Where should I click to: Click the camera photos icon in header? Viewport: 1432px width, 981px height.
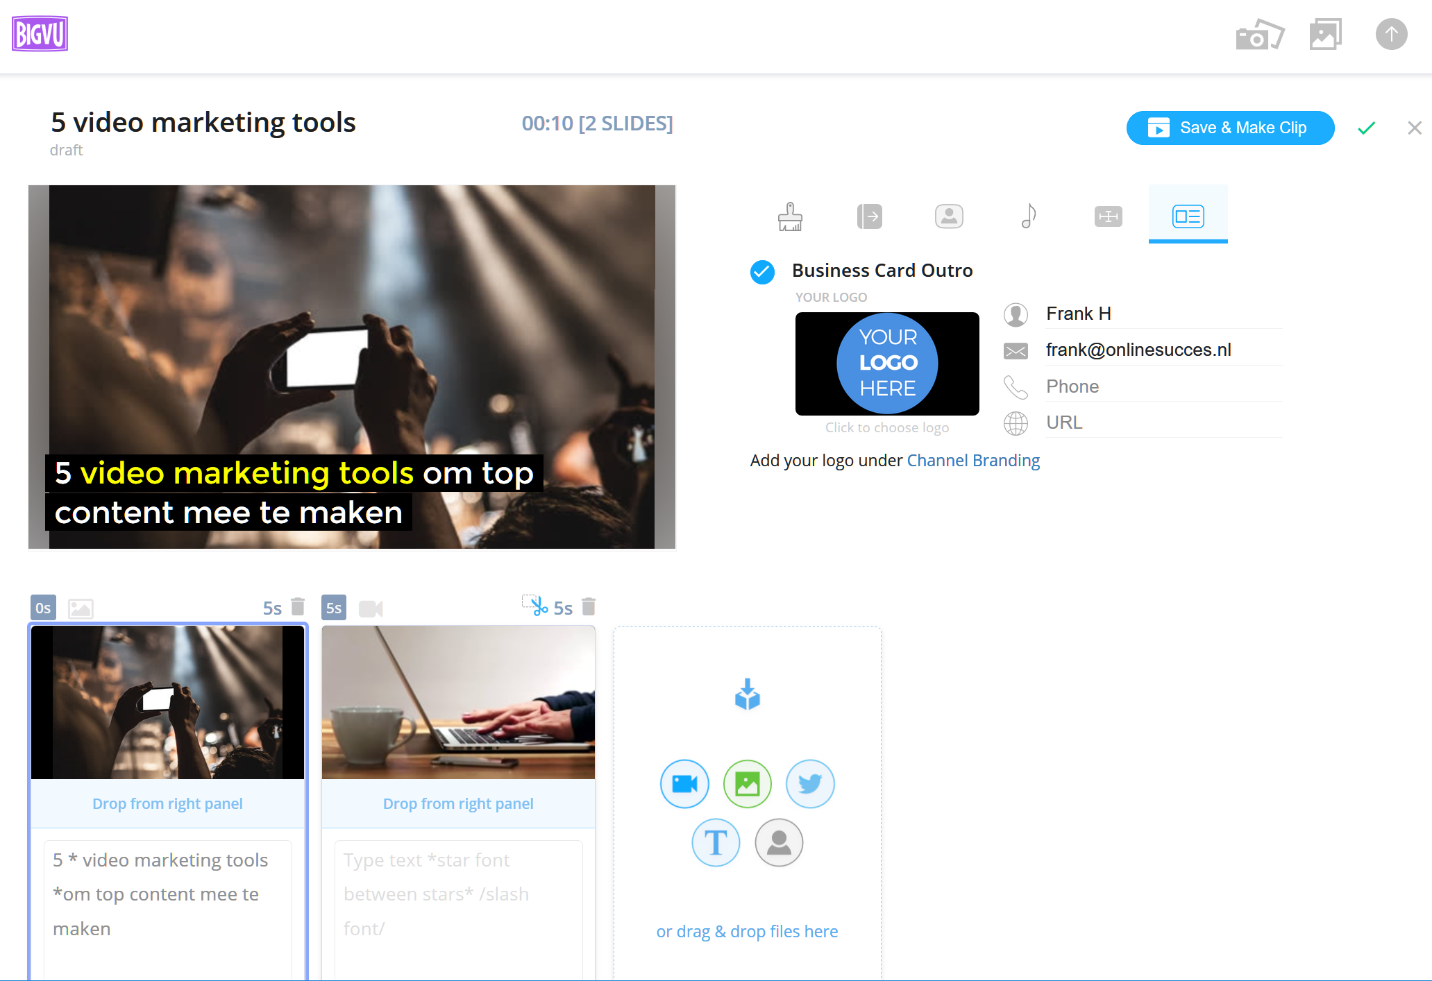1260,35
